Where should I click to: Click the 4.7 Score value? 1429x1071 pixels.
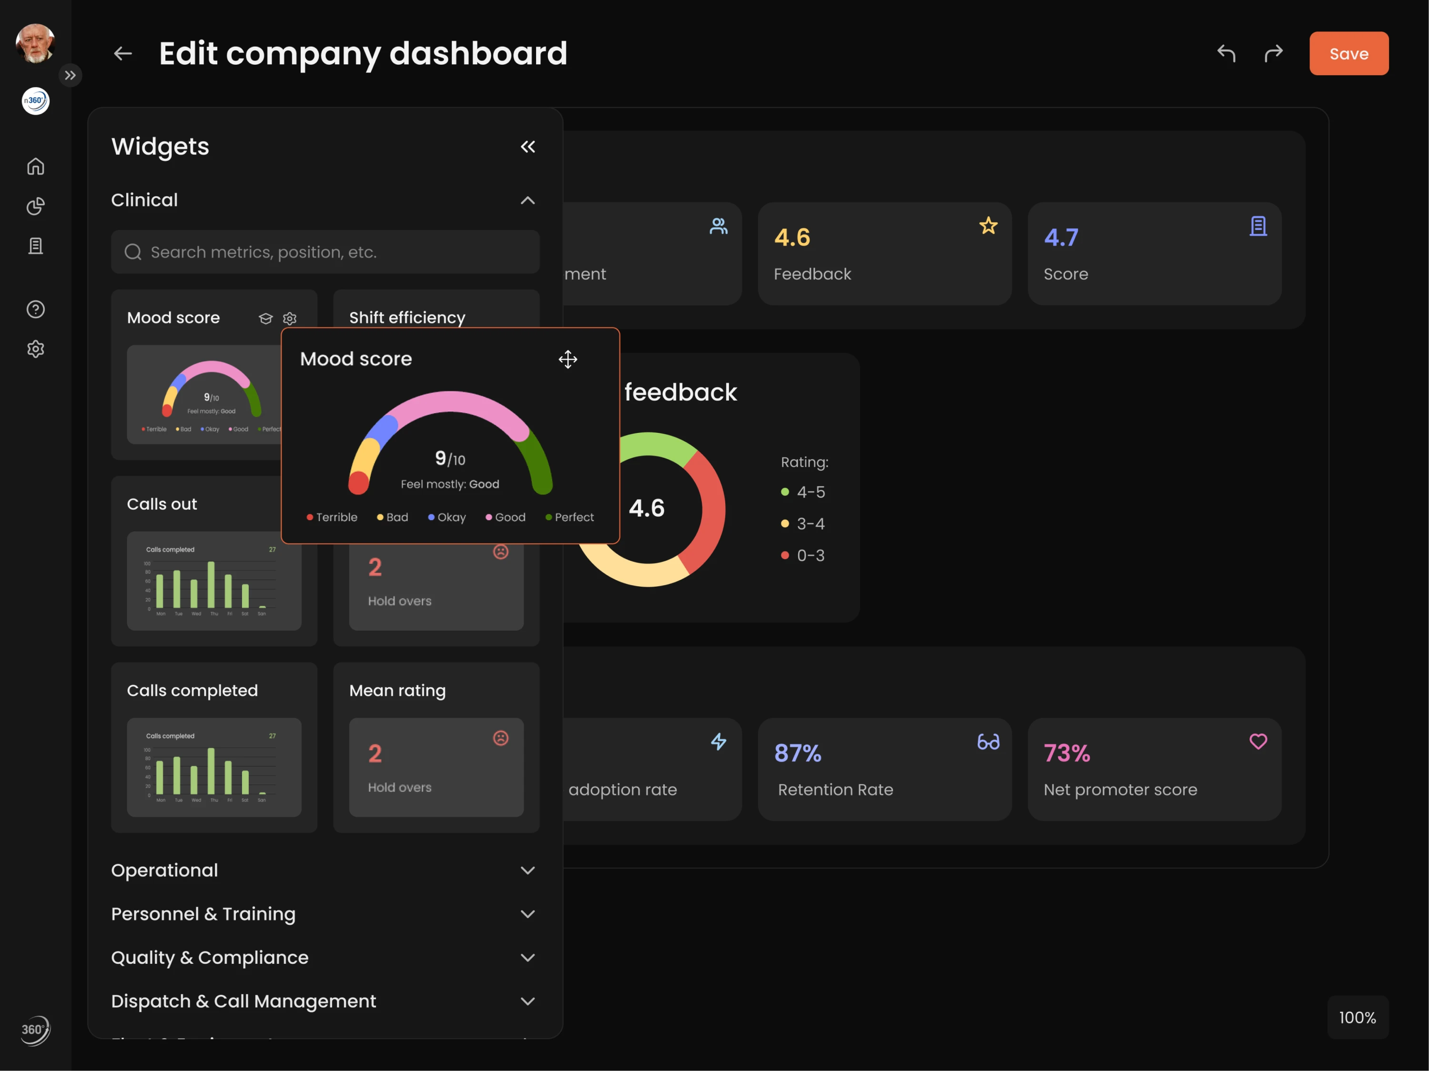click(1061, 238)
